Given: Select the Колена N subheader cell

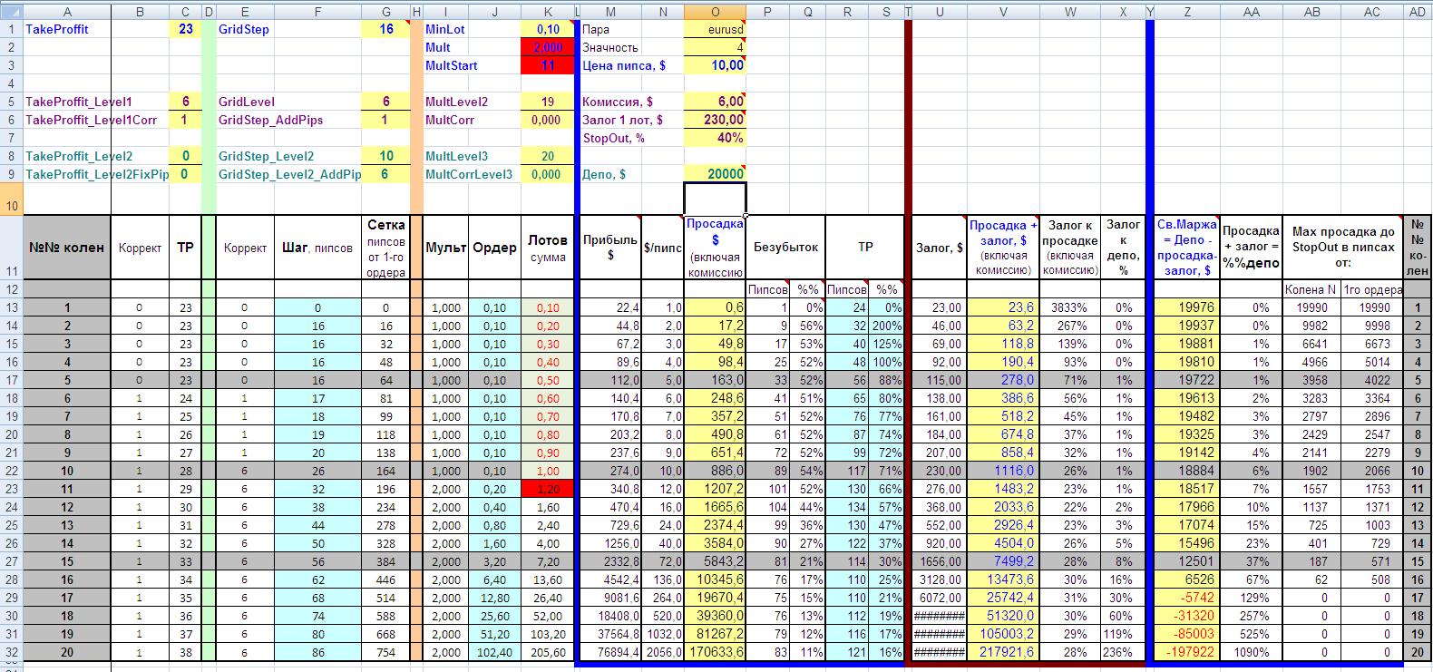Looking at the screenshot, I should point(1311,289).
